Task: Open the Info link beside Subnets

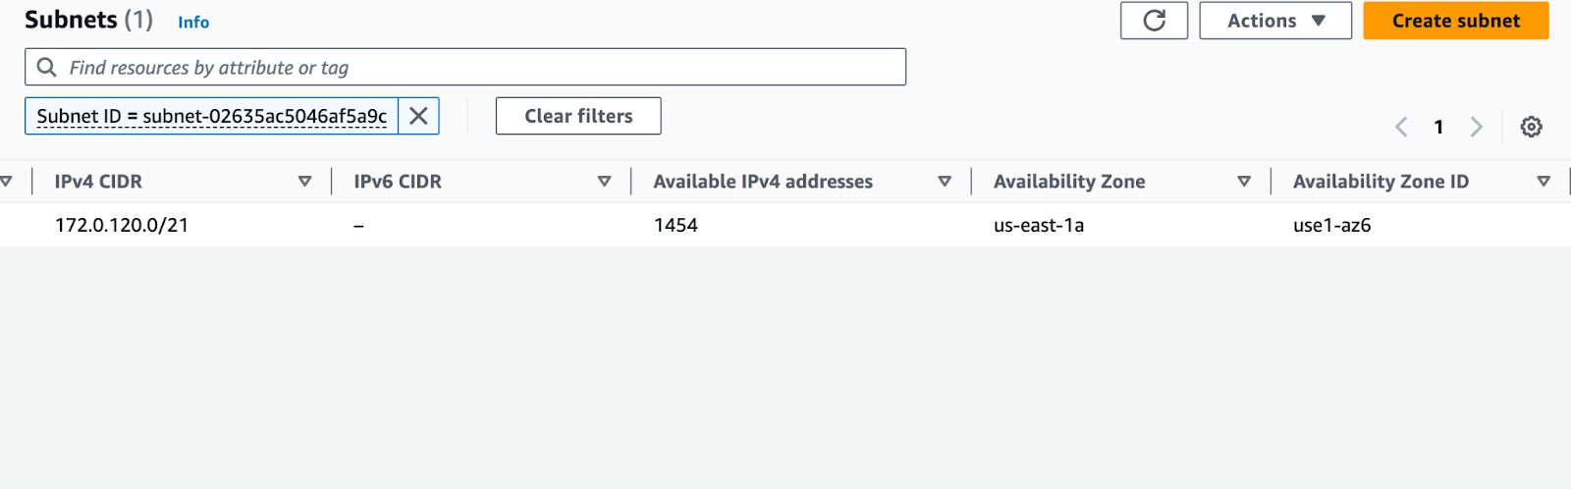Action: click(193, 22)
